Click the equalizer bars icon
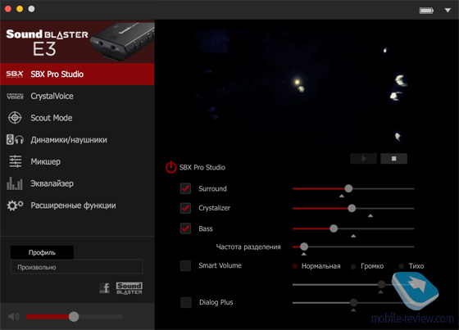The height and width of the screenshot is (330, 459). point(15,183)
